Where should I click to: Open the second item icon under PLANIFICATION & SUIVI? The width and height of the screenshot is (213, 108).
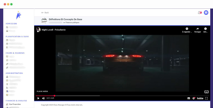tap(7, 44)
